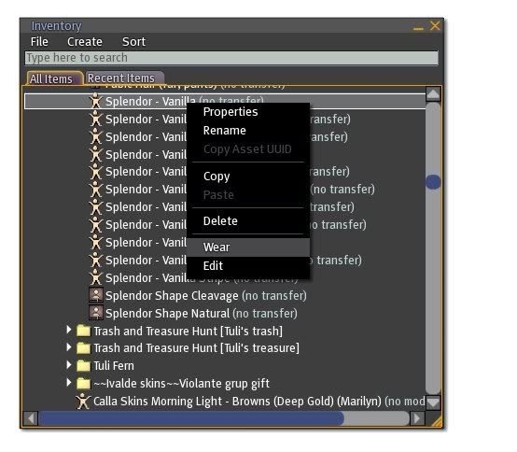Expand the Trash and Treasure Hunt [Tuli's treasure] folder
This screenshot has width=517, height=452.
[68, 347]
